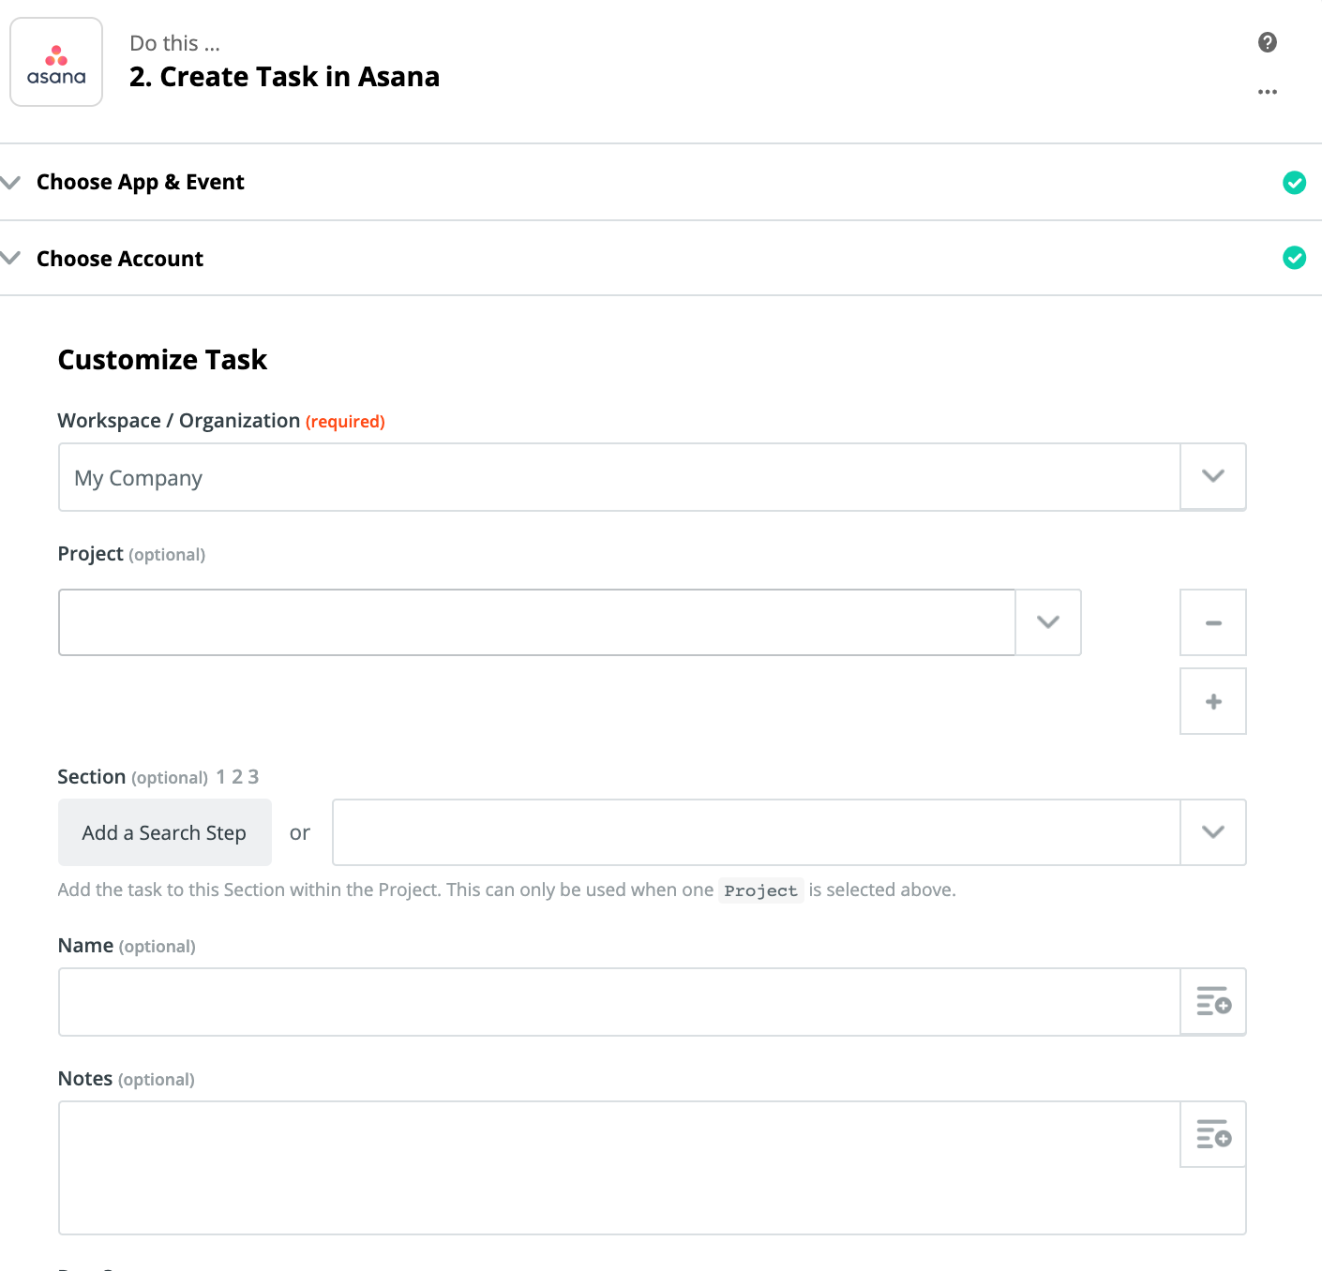Expand the Choose App & Event section
This screenshot has height=1271, width=1322.
[11, 182]
